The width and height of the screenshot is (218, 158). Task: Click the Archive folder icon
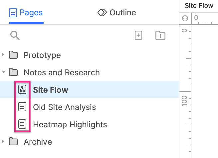point(13,142)
